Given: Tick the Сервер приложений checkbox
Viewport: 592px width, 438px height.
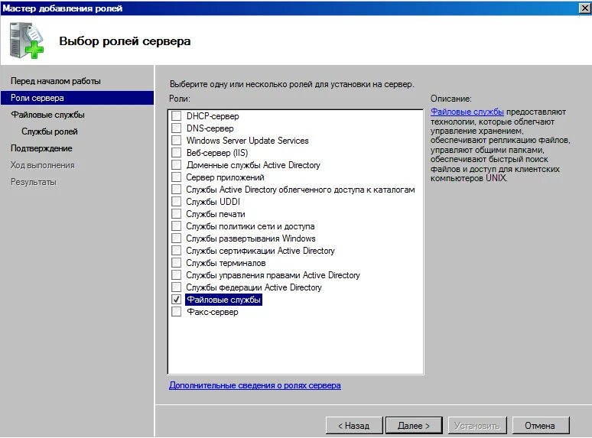Looking at the screenshot, I should (x=177, y=177).
